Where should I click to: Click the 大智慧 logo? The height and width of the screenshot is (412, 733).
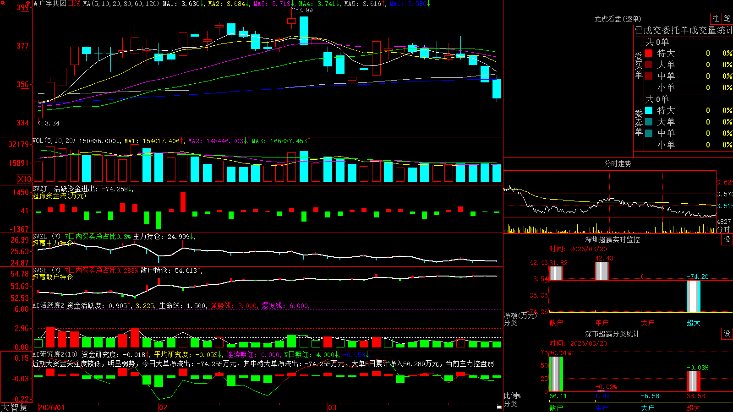click(14, 407)
